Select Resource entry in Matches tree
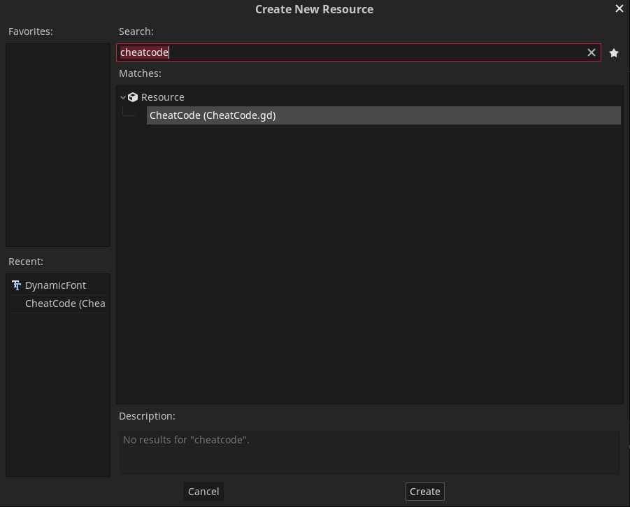The width and height of the screenshot is (630, 507). coord(162,97)
